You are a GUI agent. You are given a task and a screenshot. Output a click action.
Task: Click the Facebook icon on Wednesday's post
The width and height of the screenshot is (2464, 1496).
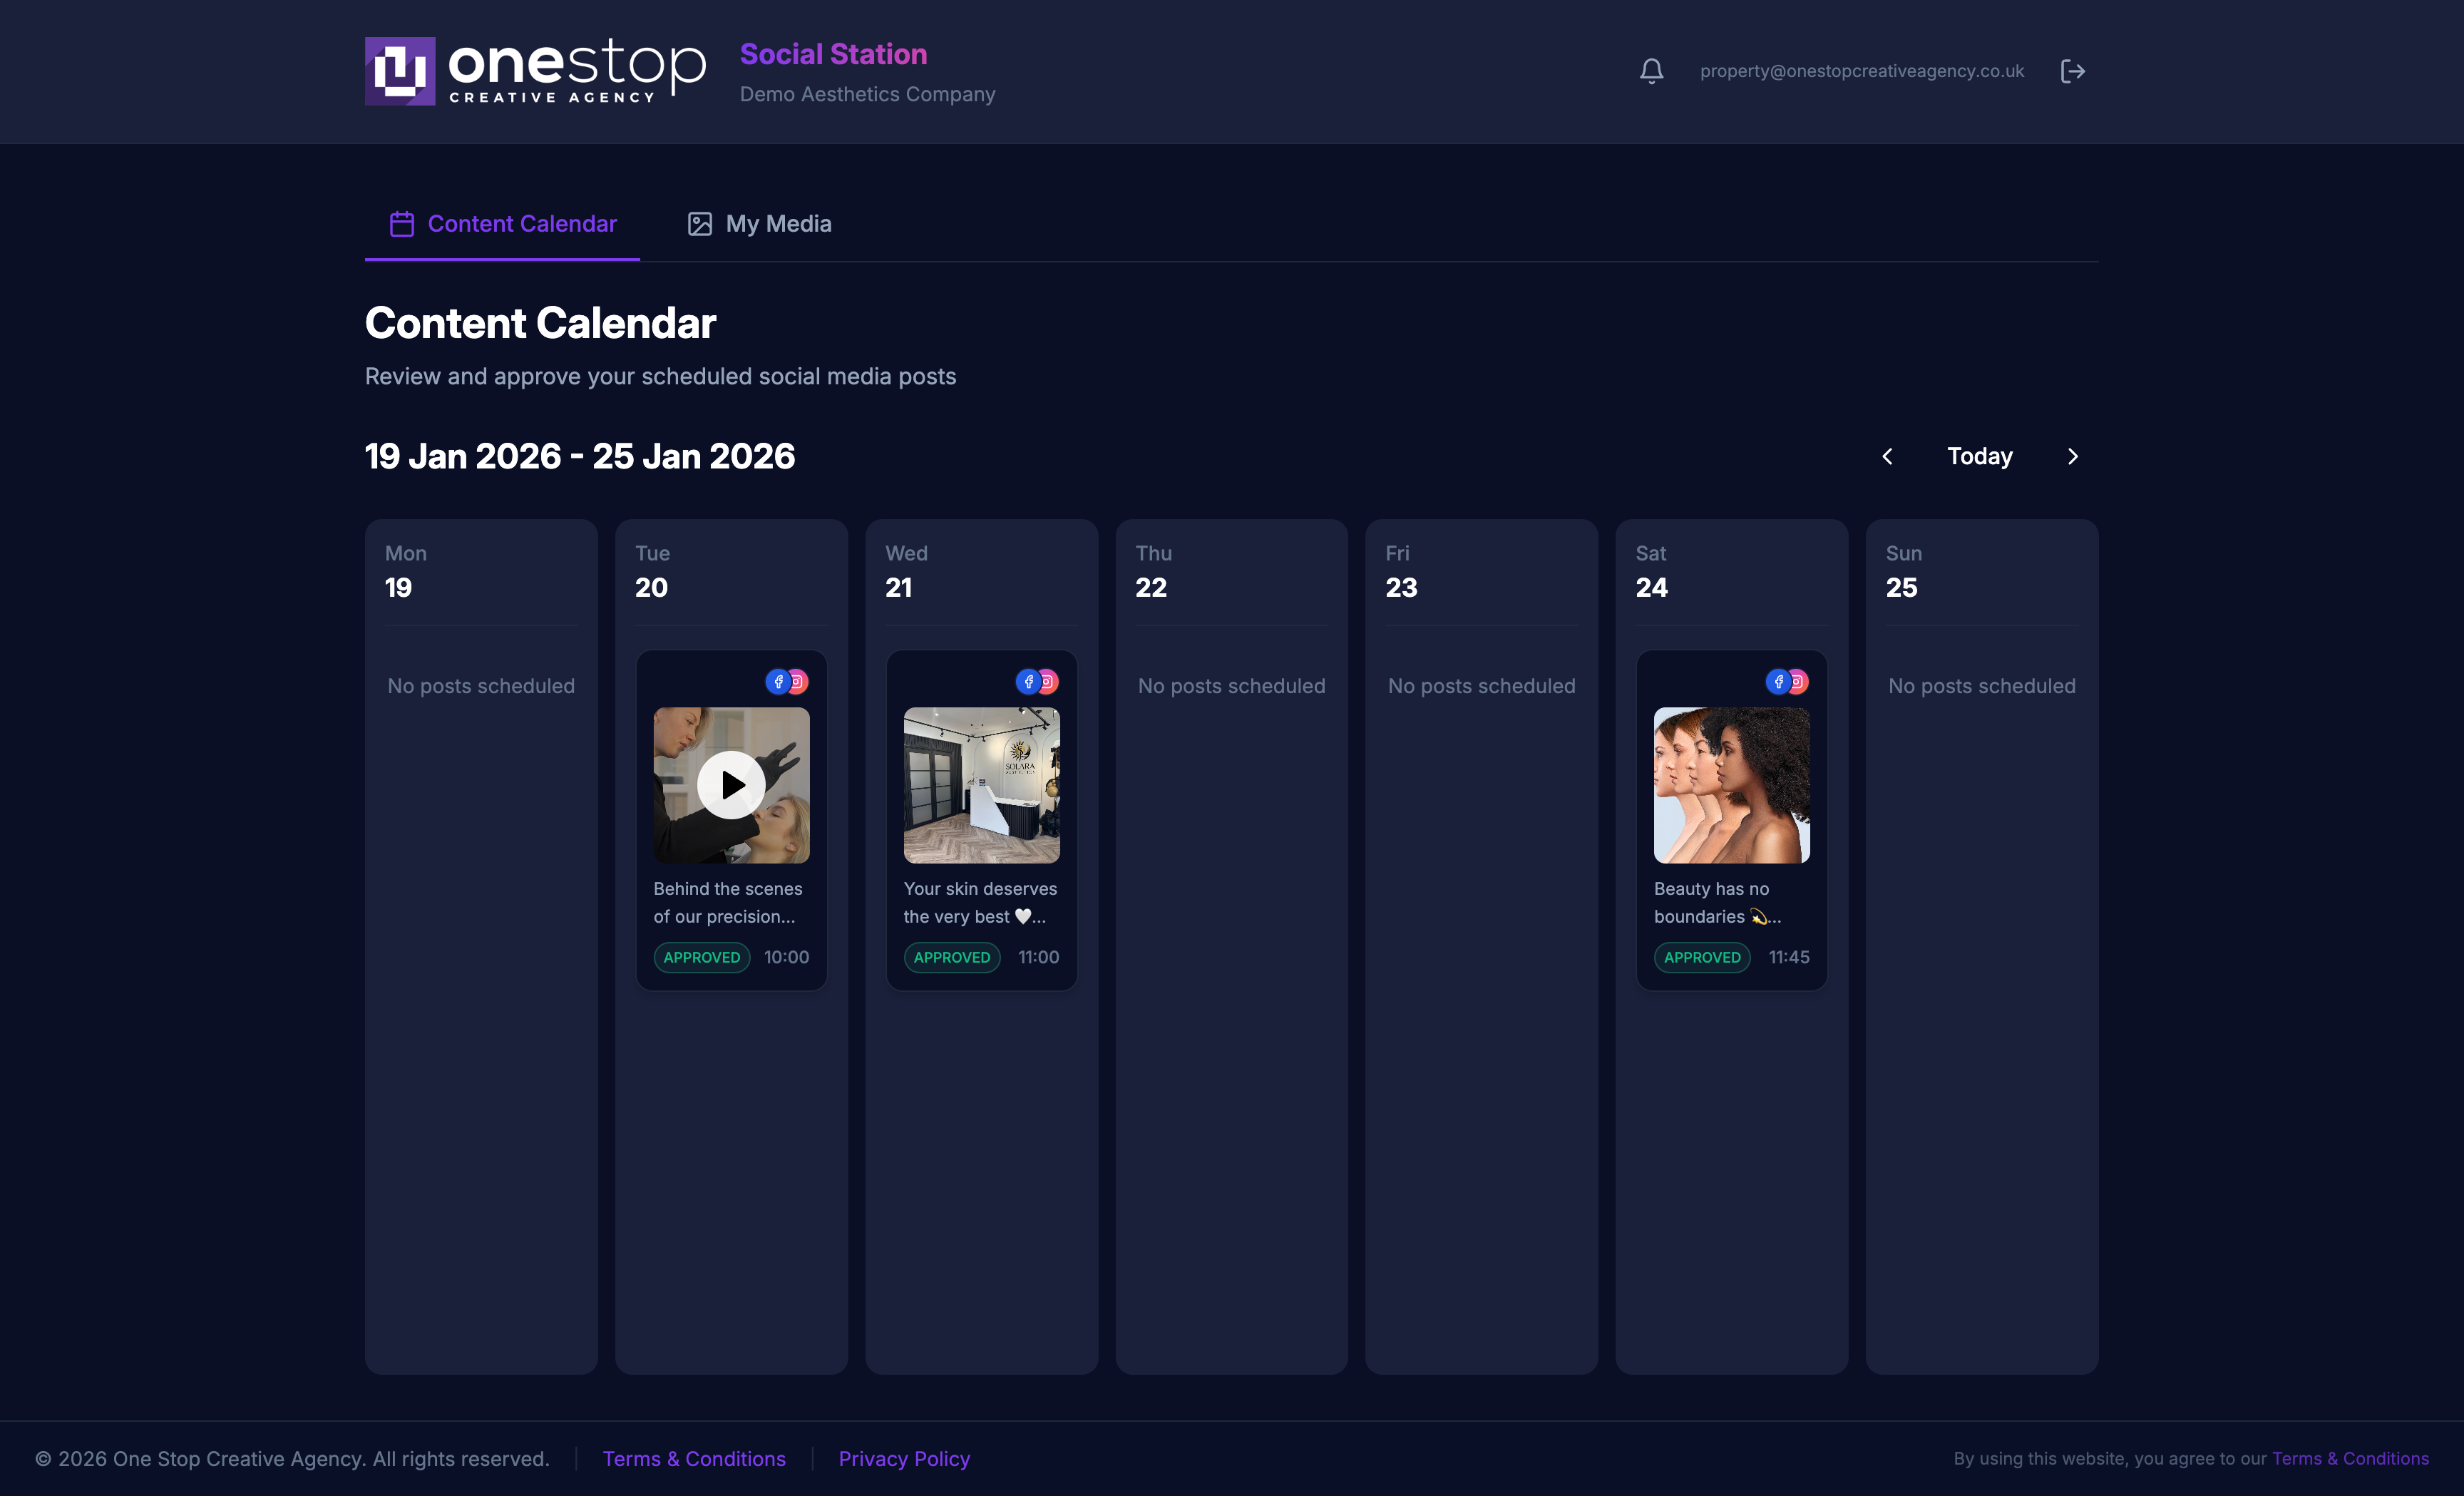click(x=1029, y=682)
